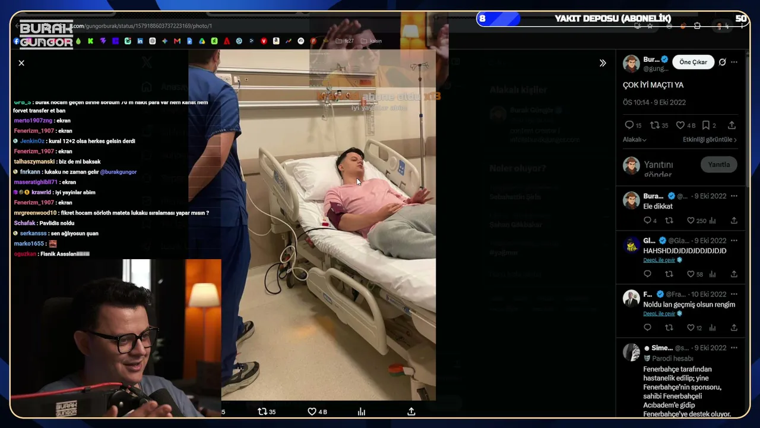Retweet from the photo bar showing 35
Image resolution: width=760 pixels, height=428 pixels.
267,411
